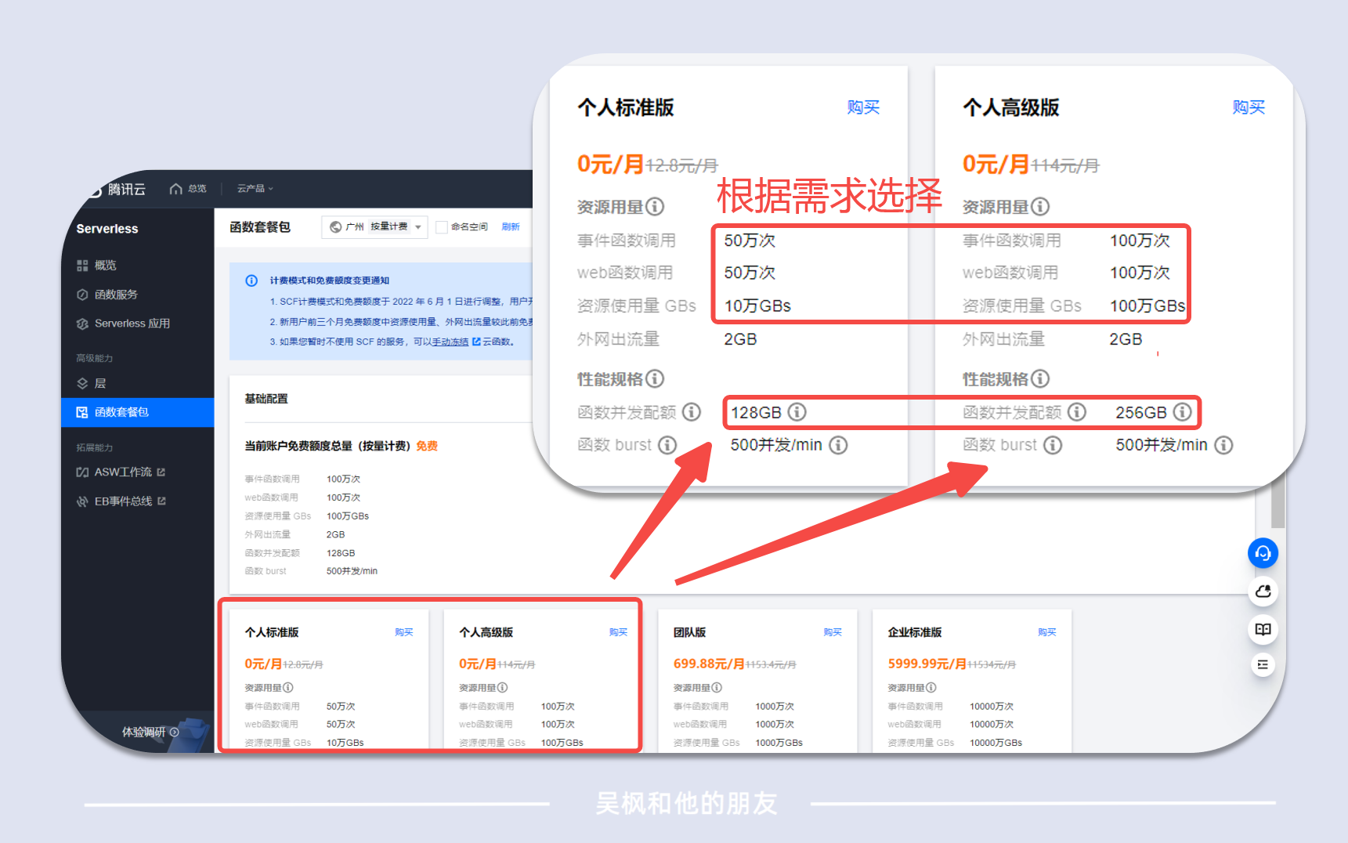Viewport: 1348px width, 843px height.
Task: Click 购买 on the 企业标准版 card
Action: click(1047, 632)
